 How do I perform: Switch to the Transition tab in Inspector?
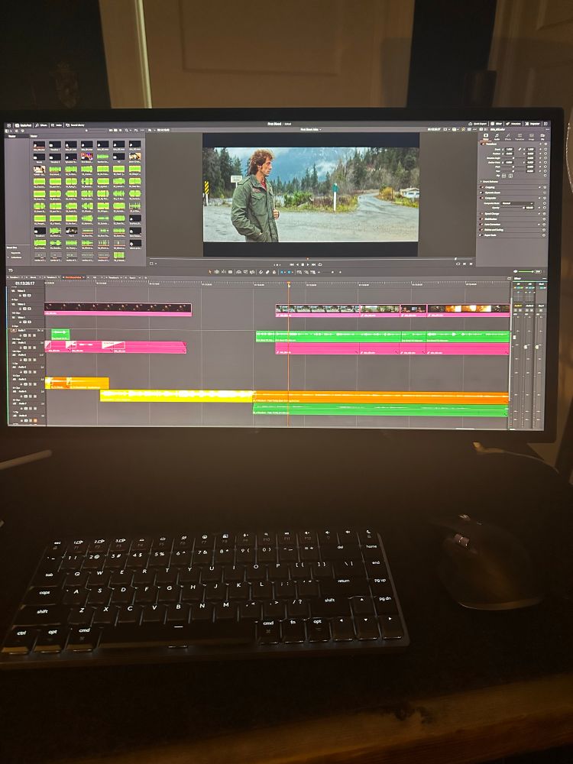tap(520, 137)
